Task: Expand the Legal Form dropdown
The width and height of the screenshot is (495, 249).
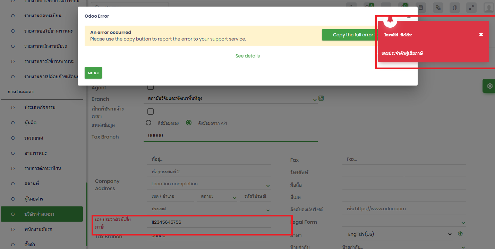Action: point(463,222)
